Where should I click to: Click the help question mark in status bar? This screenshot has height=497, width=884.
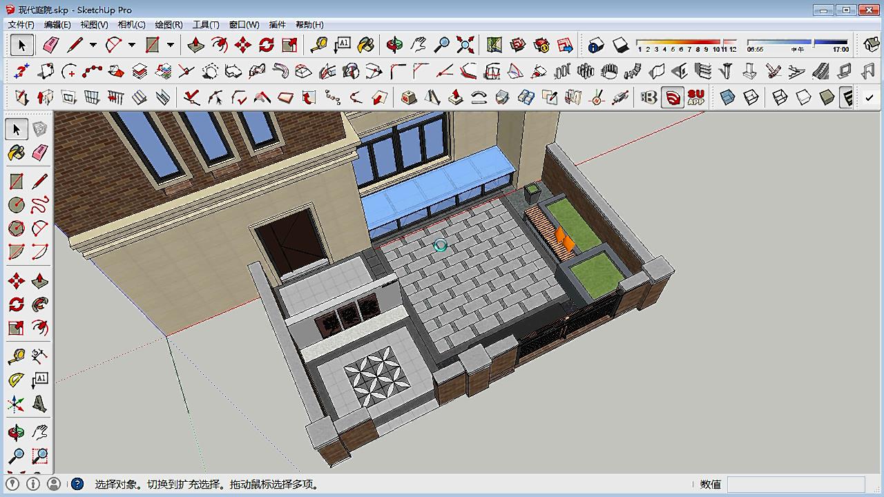[x=77, y=485]
